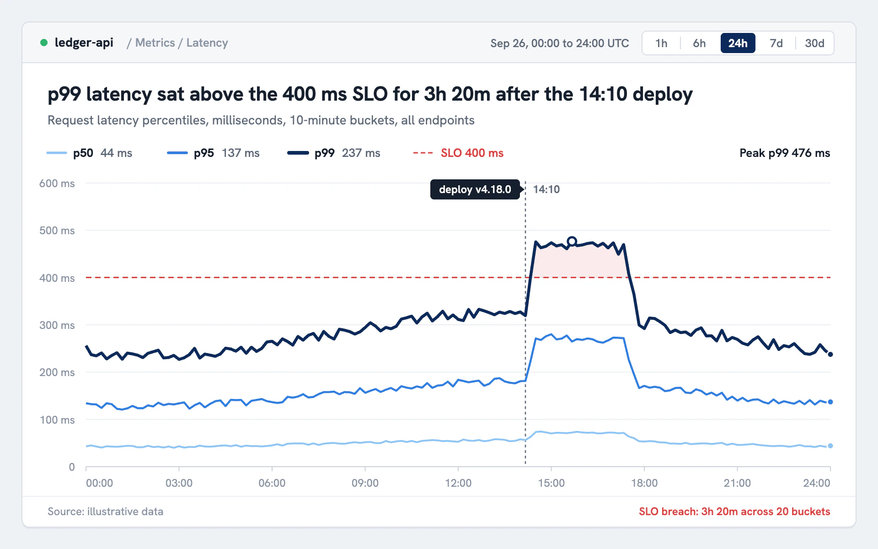
Task: Click the p95 blue legend swatch
Action: (177, 153)
